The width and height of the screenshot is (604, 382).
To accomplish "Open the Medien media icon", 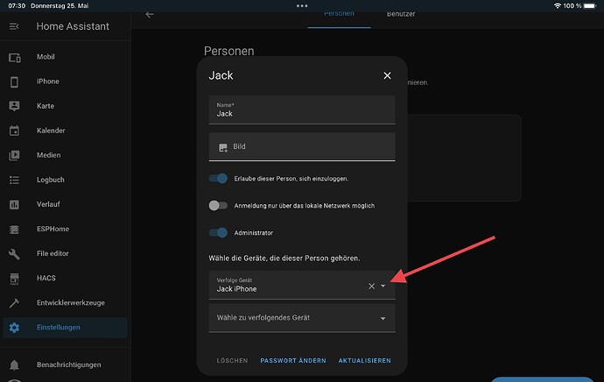I will [x=14, y=155].
